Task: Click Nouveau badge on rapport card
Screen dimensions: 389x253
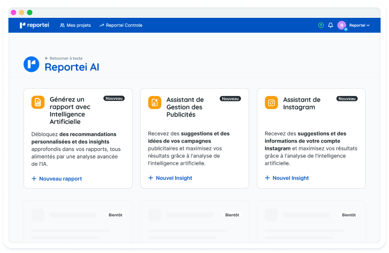Action: pos(114,99)
